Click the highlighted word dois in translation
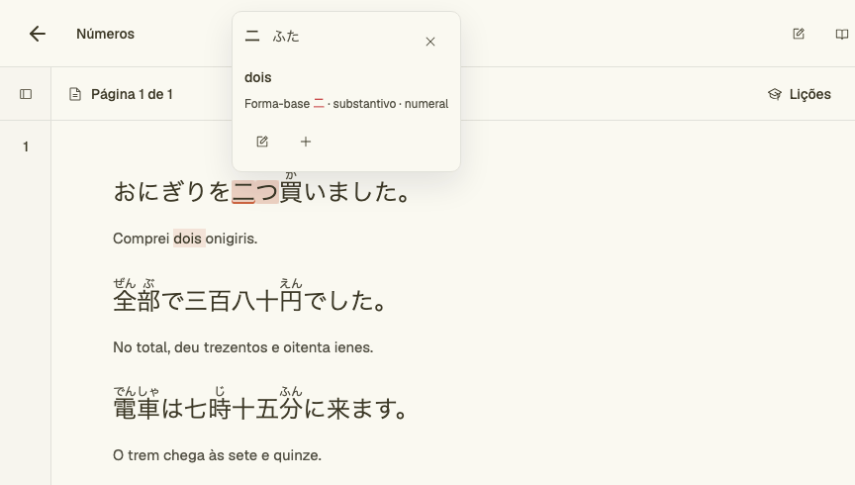 (188, 239)
